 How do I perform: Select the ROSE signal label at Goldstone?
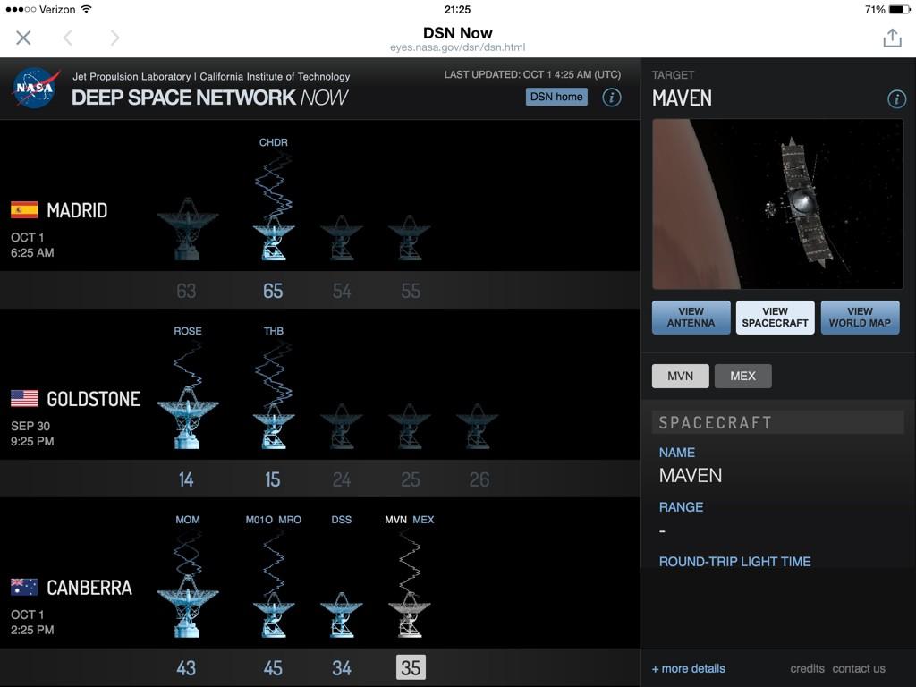[x=188, y=331]
